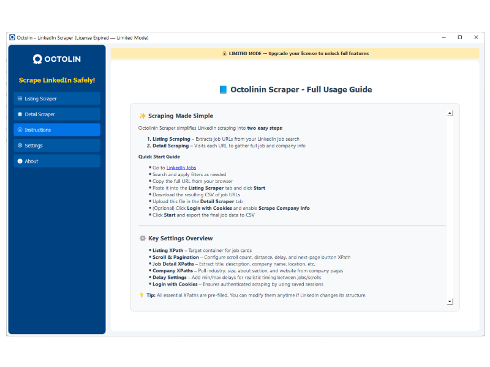This screenshot has height=367, width=490.
Task: Close the Octolin window
Action: point(476,37)
